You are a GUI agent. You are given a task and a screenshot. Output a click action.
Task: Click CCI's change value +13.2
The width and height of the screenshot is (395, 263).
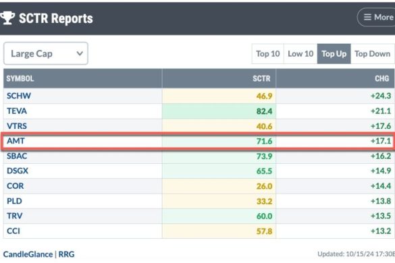point(381,231)
